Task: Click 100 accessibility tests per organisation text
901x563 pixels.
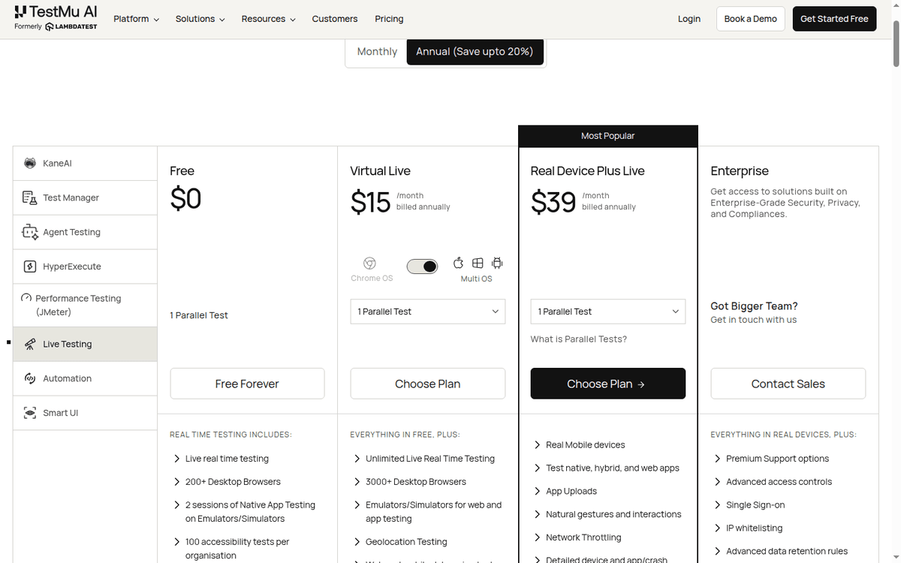Action: click(x=237, y=549)
